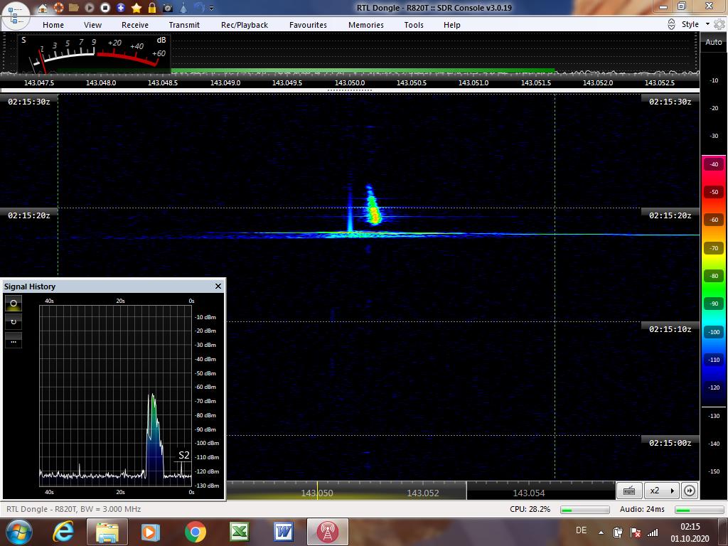Click the folder icon in quick access toolbar
This screenshot has height=546, width=728.
pos(73,7)
